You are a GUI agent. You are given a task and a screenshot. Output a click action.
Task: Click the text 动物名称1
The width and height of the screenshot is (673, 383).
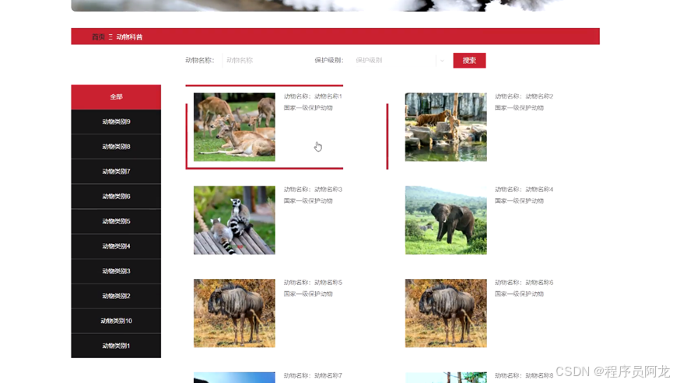(328, 96)
